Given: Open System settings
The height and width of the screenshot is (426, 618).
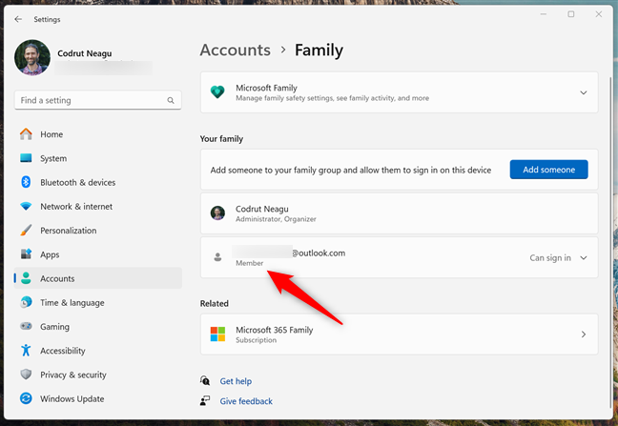Looking at the screenshot, I should pyautogui.click(x=97, y=158).
